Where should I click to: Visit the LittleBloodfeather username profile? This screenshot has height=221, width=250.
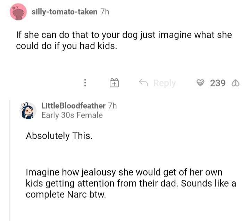73,106
